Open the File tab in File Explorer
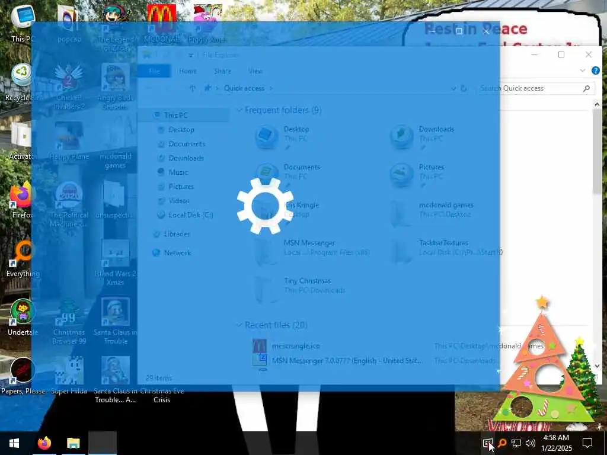The height and width of the screenshot is (455, 607). 154,71
